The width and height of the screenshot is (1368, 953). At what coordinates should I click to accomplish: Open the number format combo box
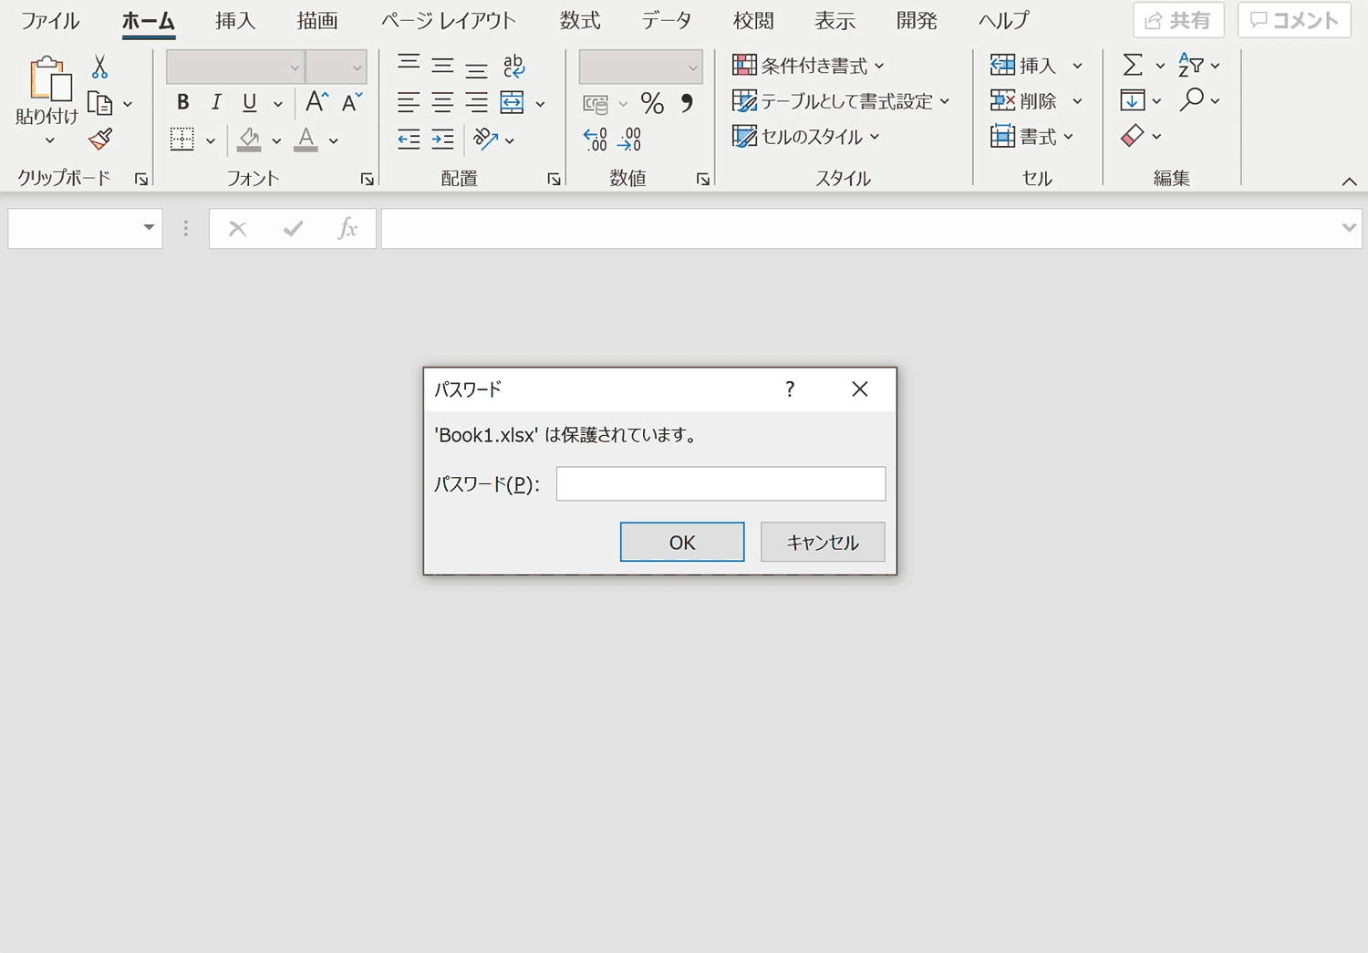pos(640,67)
